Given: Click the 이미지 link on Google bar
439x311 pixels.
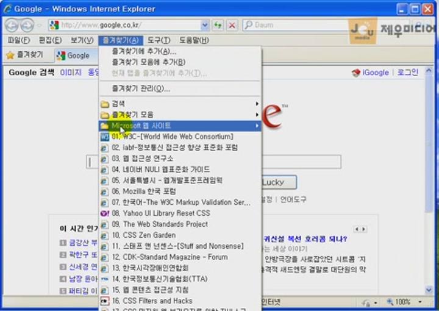Looking at the screenshot, I should 71,73.
